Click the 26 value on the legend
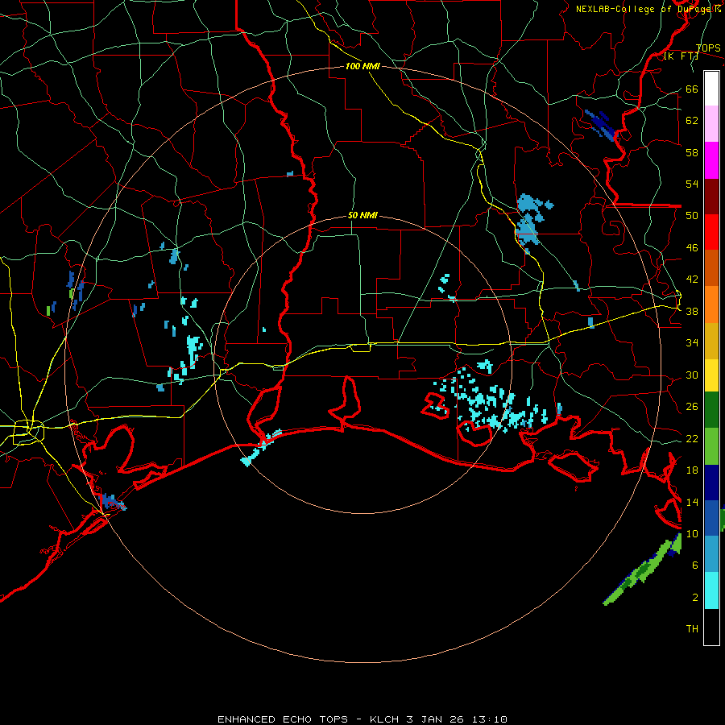The height and width of the screenshot is (725, 725). [692, 407]
